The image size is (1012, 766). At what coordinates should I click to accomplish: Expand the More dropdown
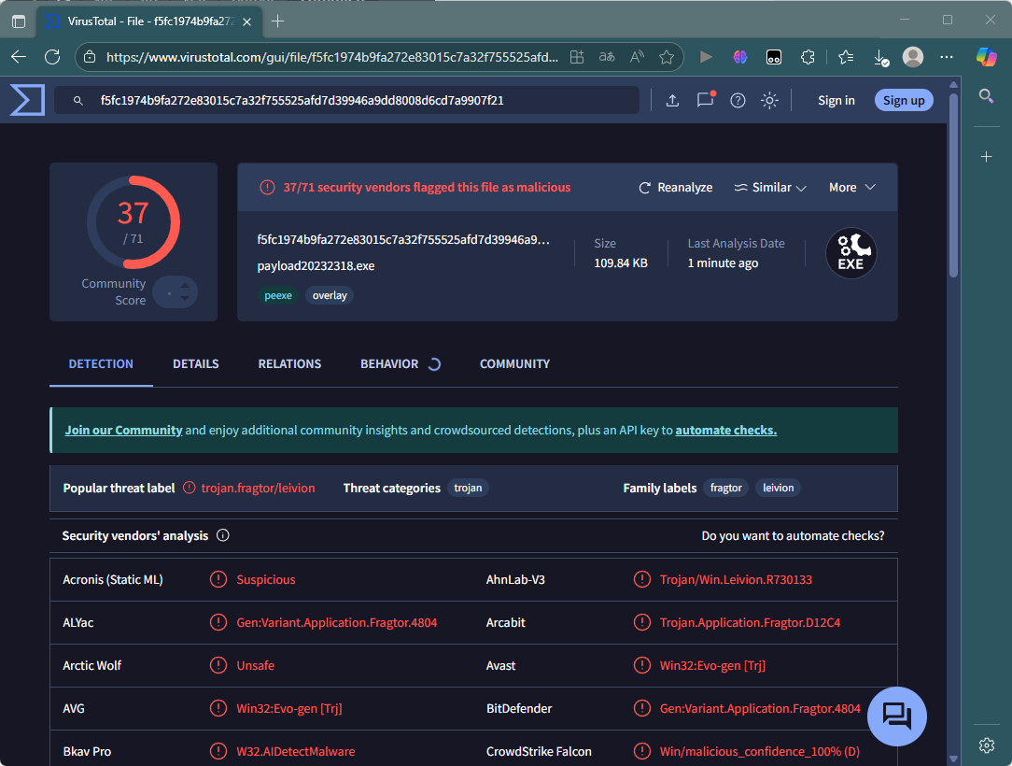coord(852,188)
